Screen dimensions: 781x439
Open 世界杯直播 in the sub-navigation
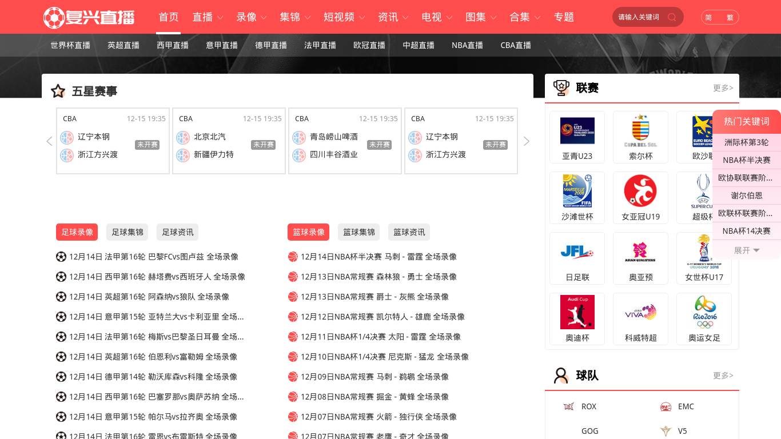click(70, 45)
